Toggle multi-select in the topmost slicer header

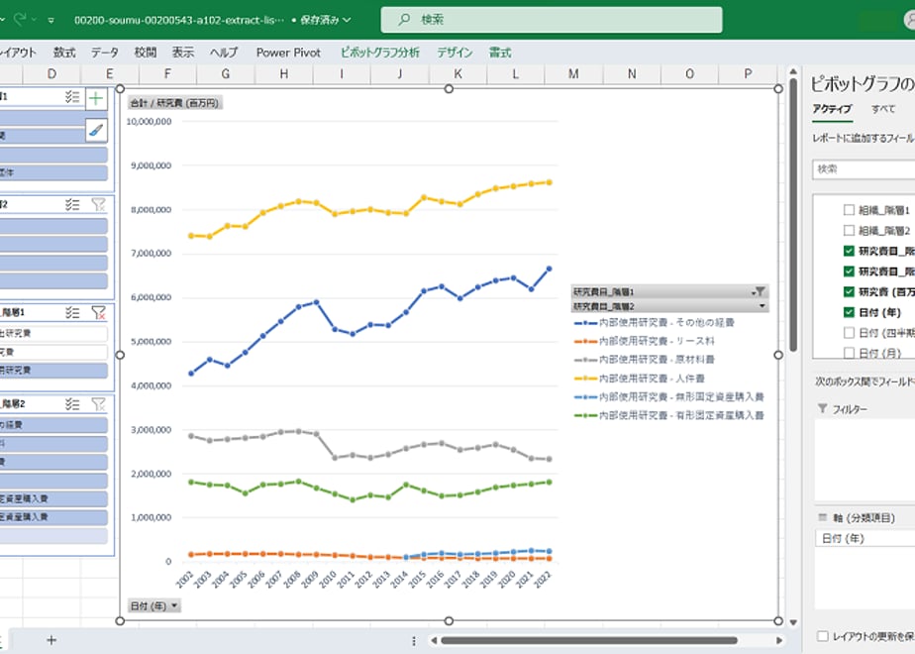pyautogui.click(x=72, y=97)
